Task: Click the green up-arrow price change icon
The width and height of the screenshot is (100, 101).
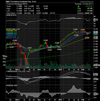Action: coord(78,6)
